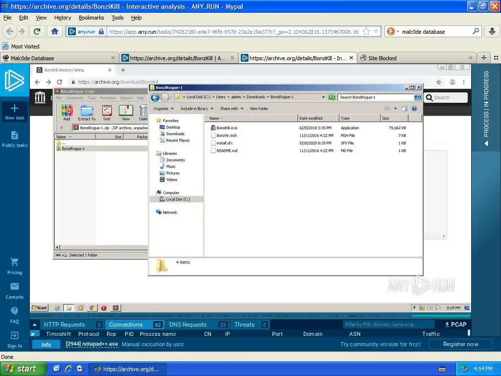Open the inner Chrome three-dot menu
The image size is (501, 376).
[464, 82]
